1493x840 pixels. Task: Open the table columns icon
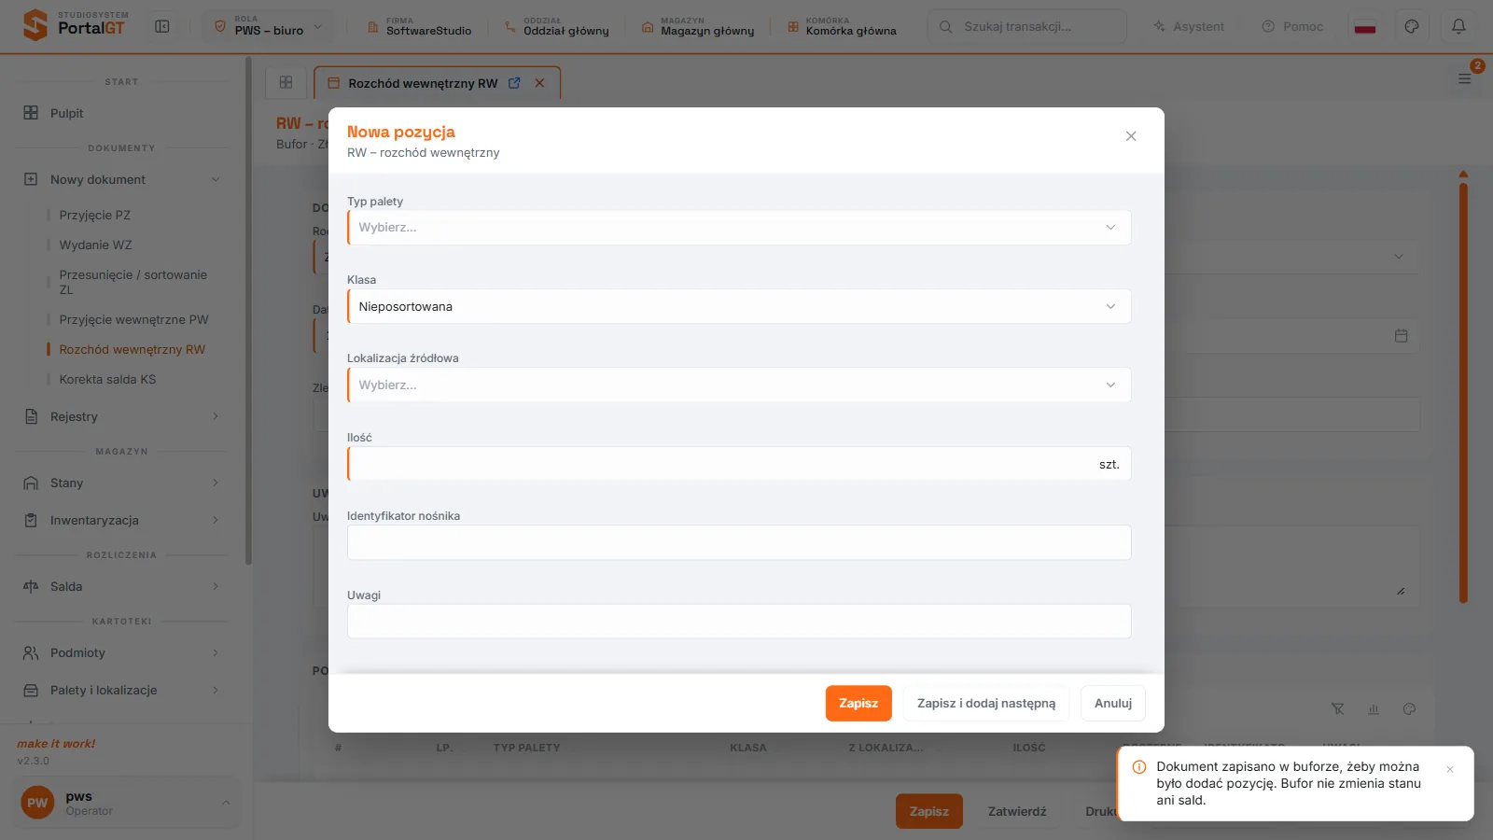[1374, 709]
